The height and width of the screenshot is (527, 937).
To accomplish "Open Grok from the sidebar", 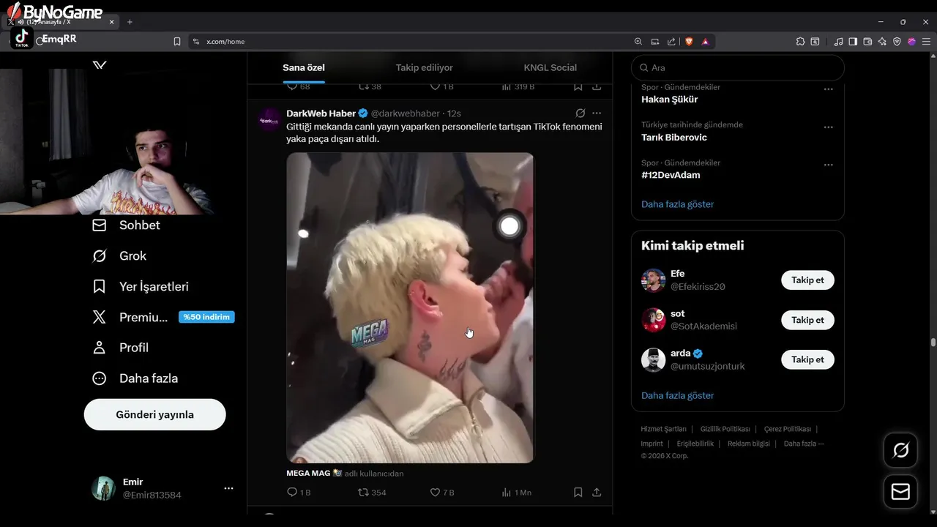I will pos(119,256).
